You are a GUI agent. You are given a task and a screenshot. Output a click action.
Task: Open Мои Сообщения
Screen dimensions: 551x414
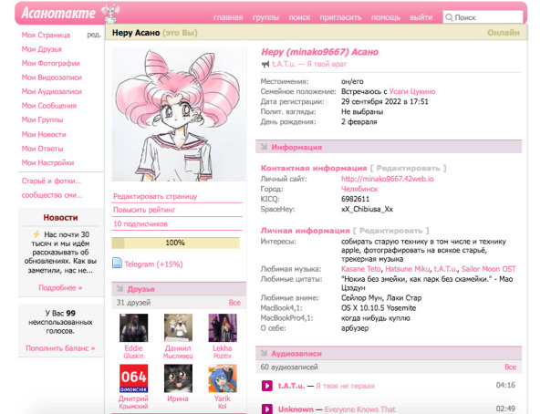[49, 106]
